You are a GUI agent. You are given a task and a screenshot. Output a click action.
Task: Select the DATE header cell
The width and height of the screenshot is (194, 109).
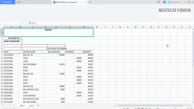(x=11, y=52)
